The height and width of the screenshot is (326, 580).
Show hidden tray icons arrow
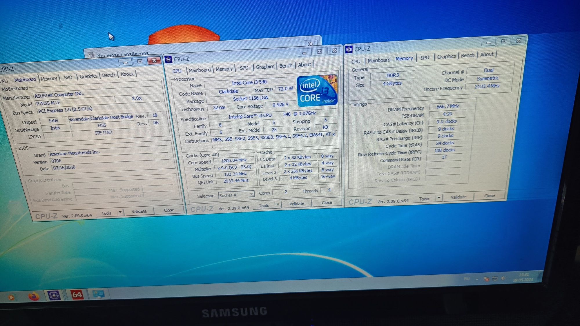pyautogui.click(x=477, y=279)
